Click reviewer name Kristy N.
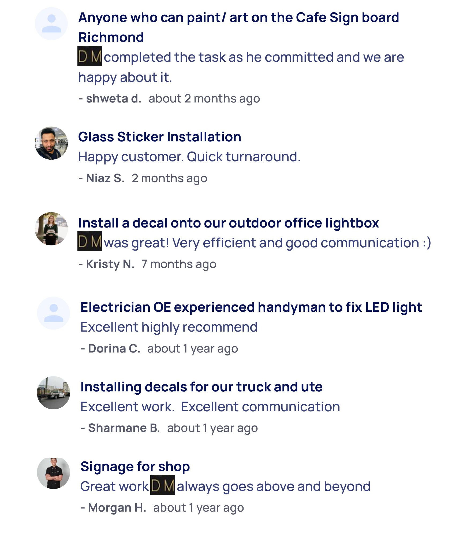452x536 pixels. pos(110,264)
